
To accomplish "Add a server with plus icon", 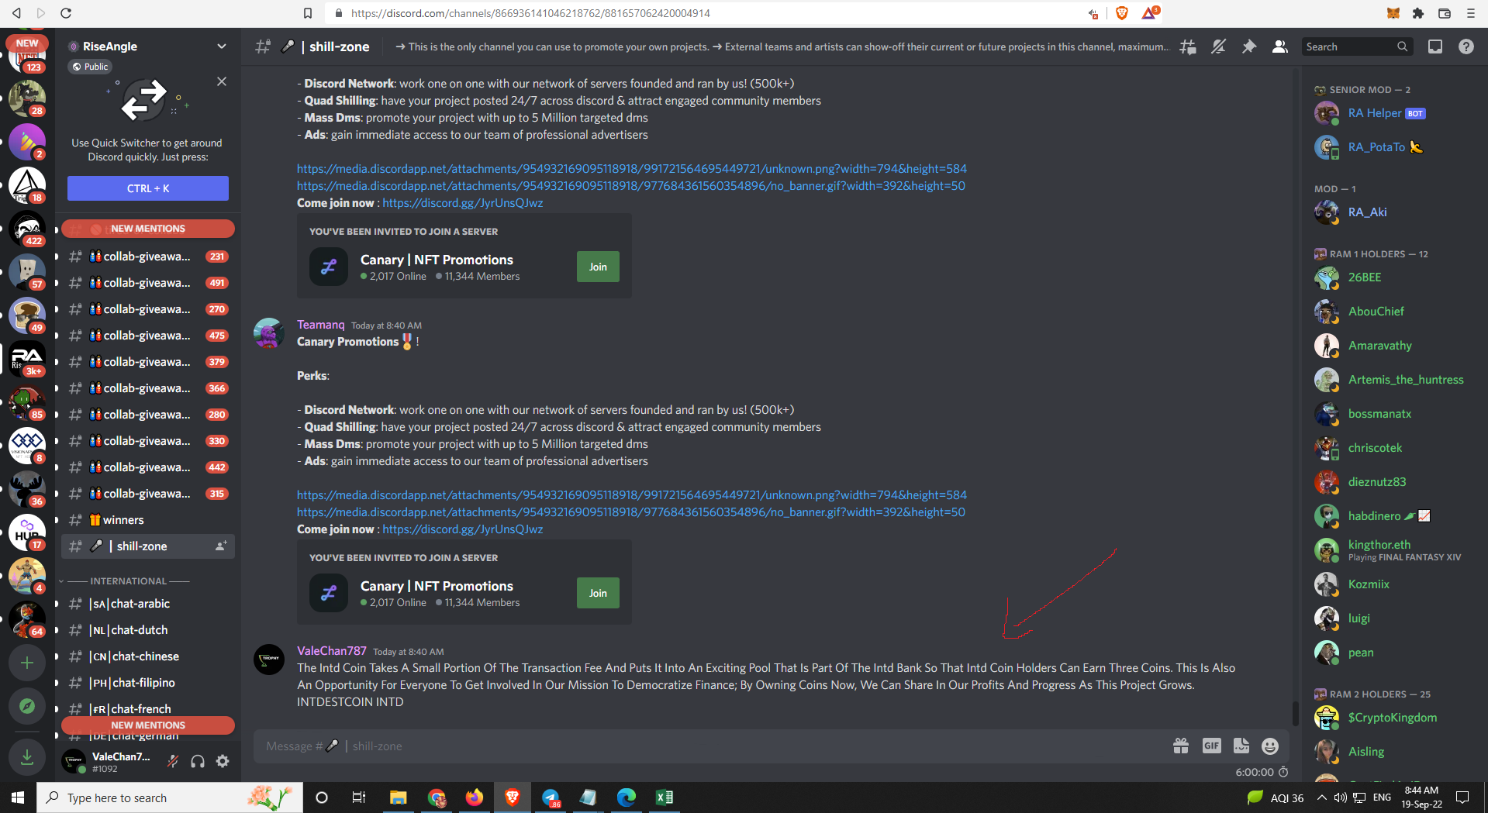I will click(27, 663).
